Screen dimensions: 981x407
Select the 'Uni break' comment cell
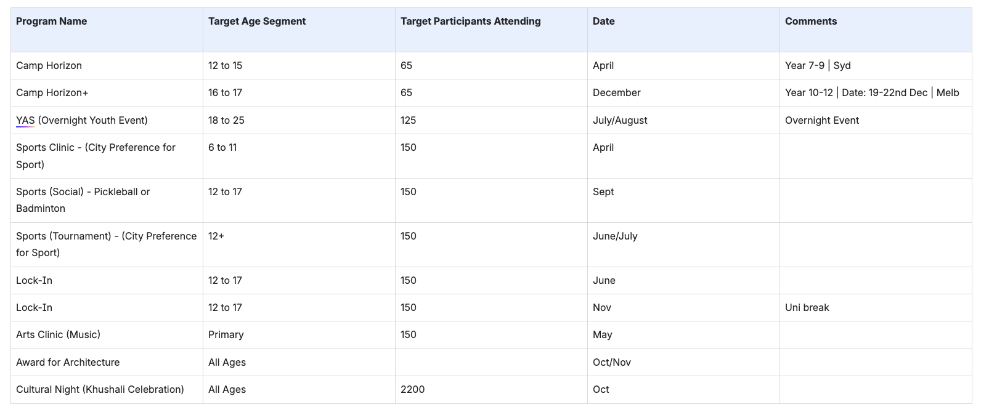pyautogui.click(x=807, y=308)
